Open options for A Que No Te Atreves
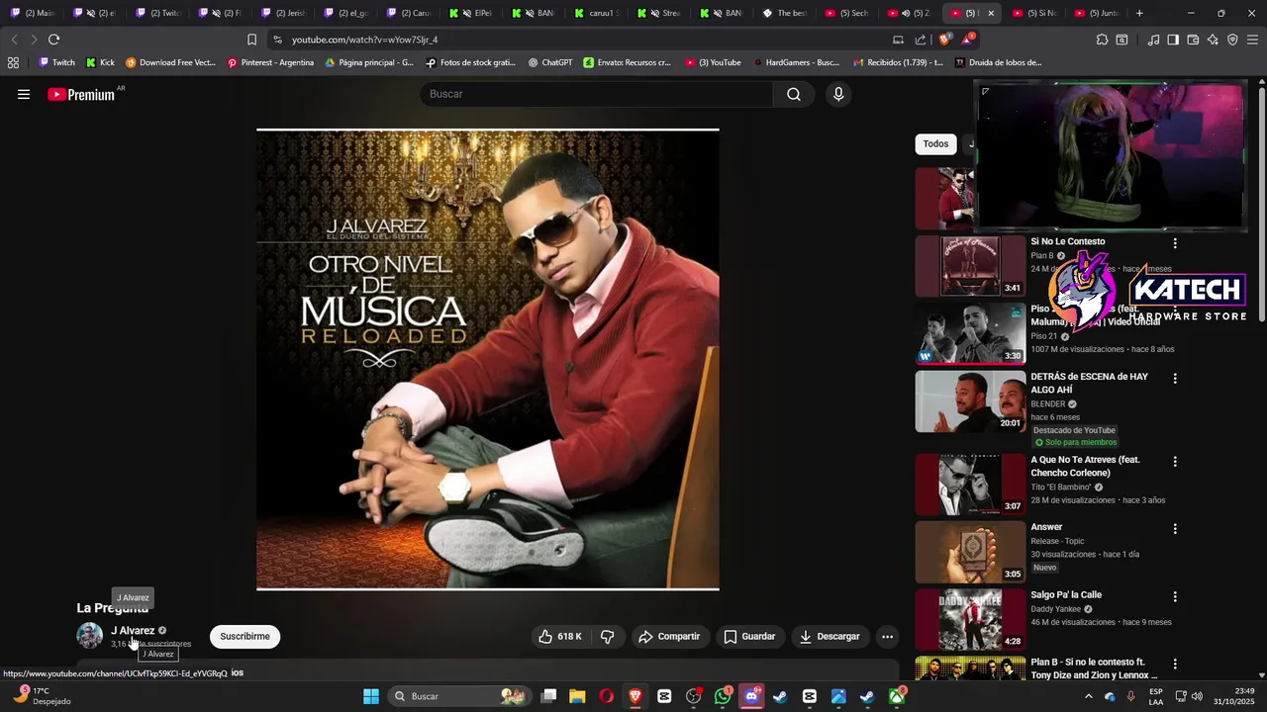Image resolution: width=1267 pixels, height=712 pixels. 1175,462
